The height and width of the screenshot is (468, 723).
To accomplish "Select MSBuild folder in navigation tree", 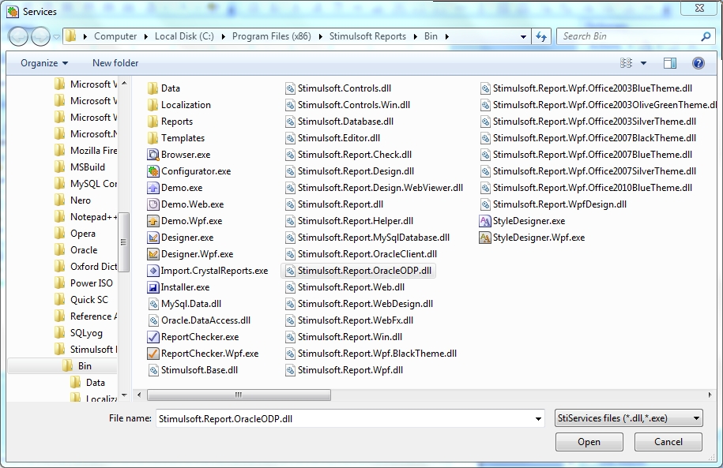I will click(x=80, y=167).
